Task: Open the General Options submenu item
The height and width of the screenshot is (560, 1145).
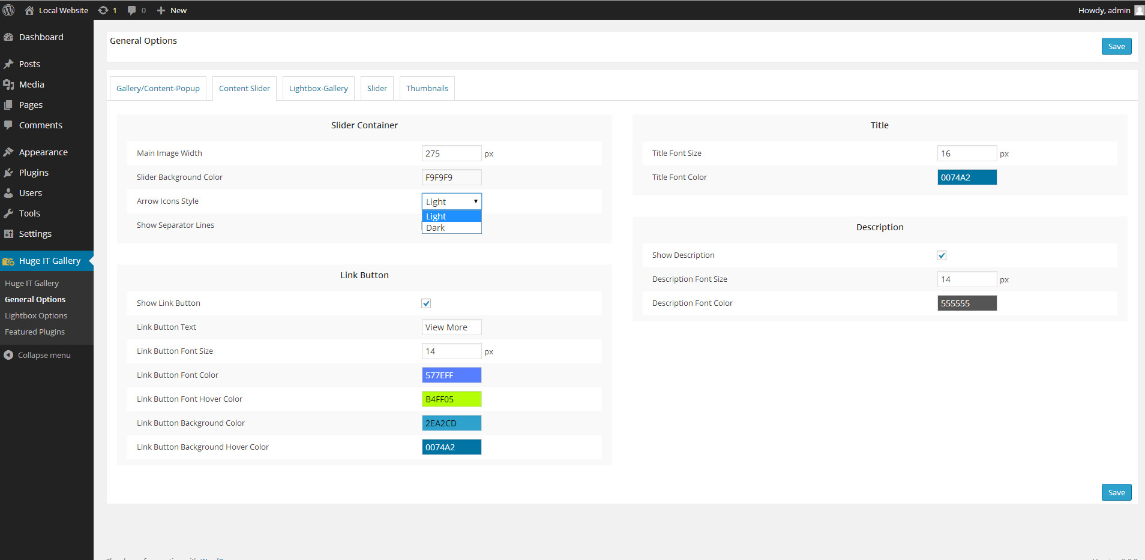Action: [35, 299]
